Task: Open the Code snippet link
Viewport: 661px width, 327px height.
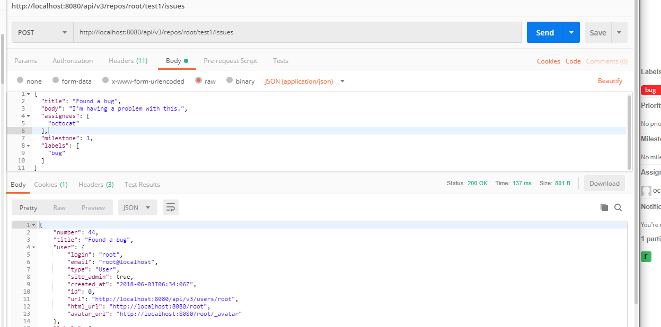Action: [573, 61]
